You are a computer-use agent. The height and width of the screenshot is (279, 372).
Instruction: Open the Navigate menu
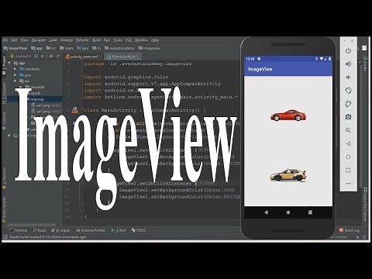point(38,40)
